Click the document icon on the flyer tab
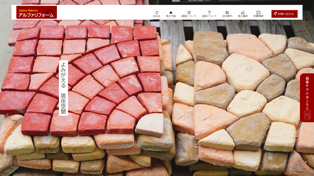The height and width of the screenshot is (176, 314). 307,115
